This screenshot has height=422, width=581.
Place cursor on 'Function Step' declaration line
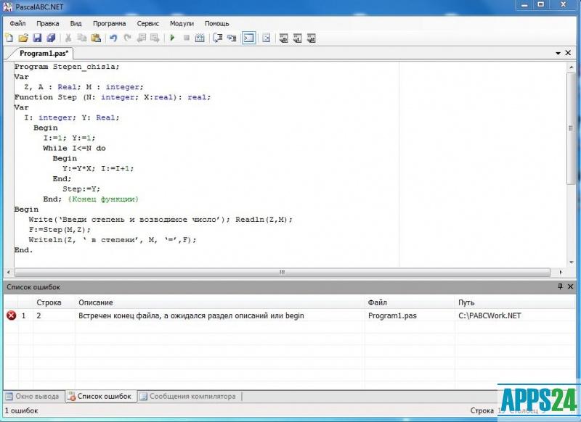(x=113, y=97)
